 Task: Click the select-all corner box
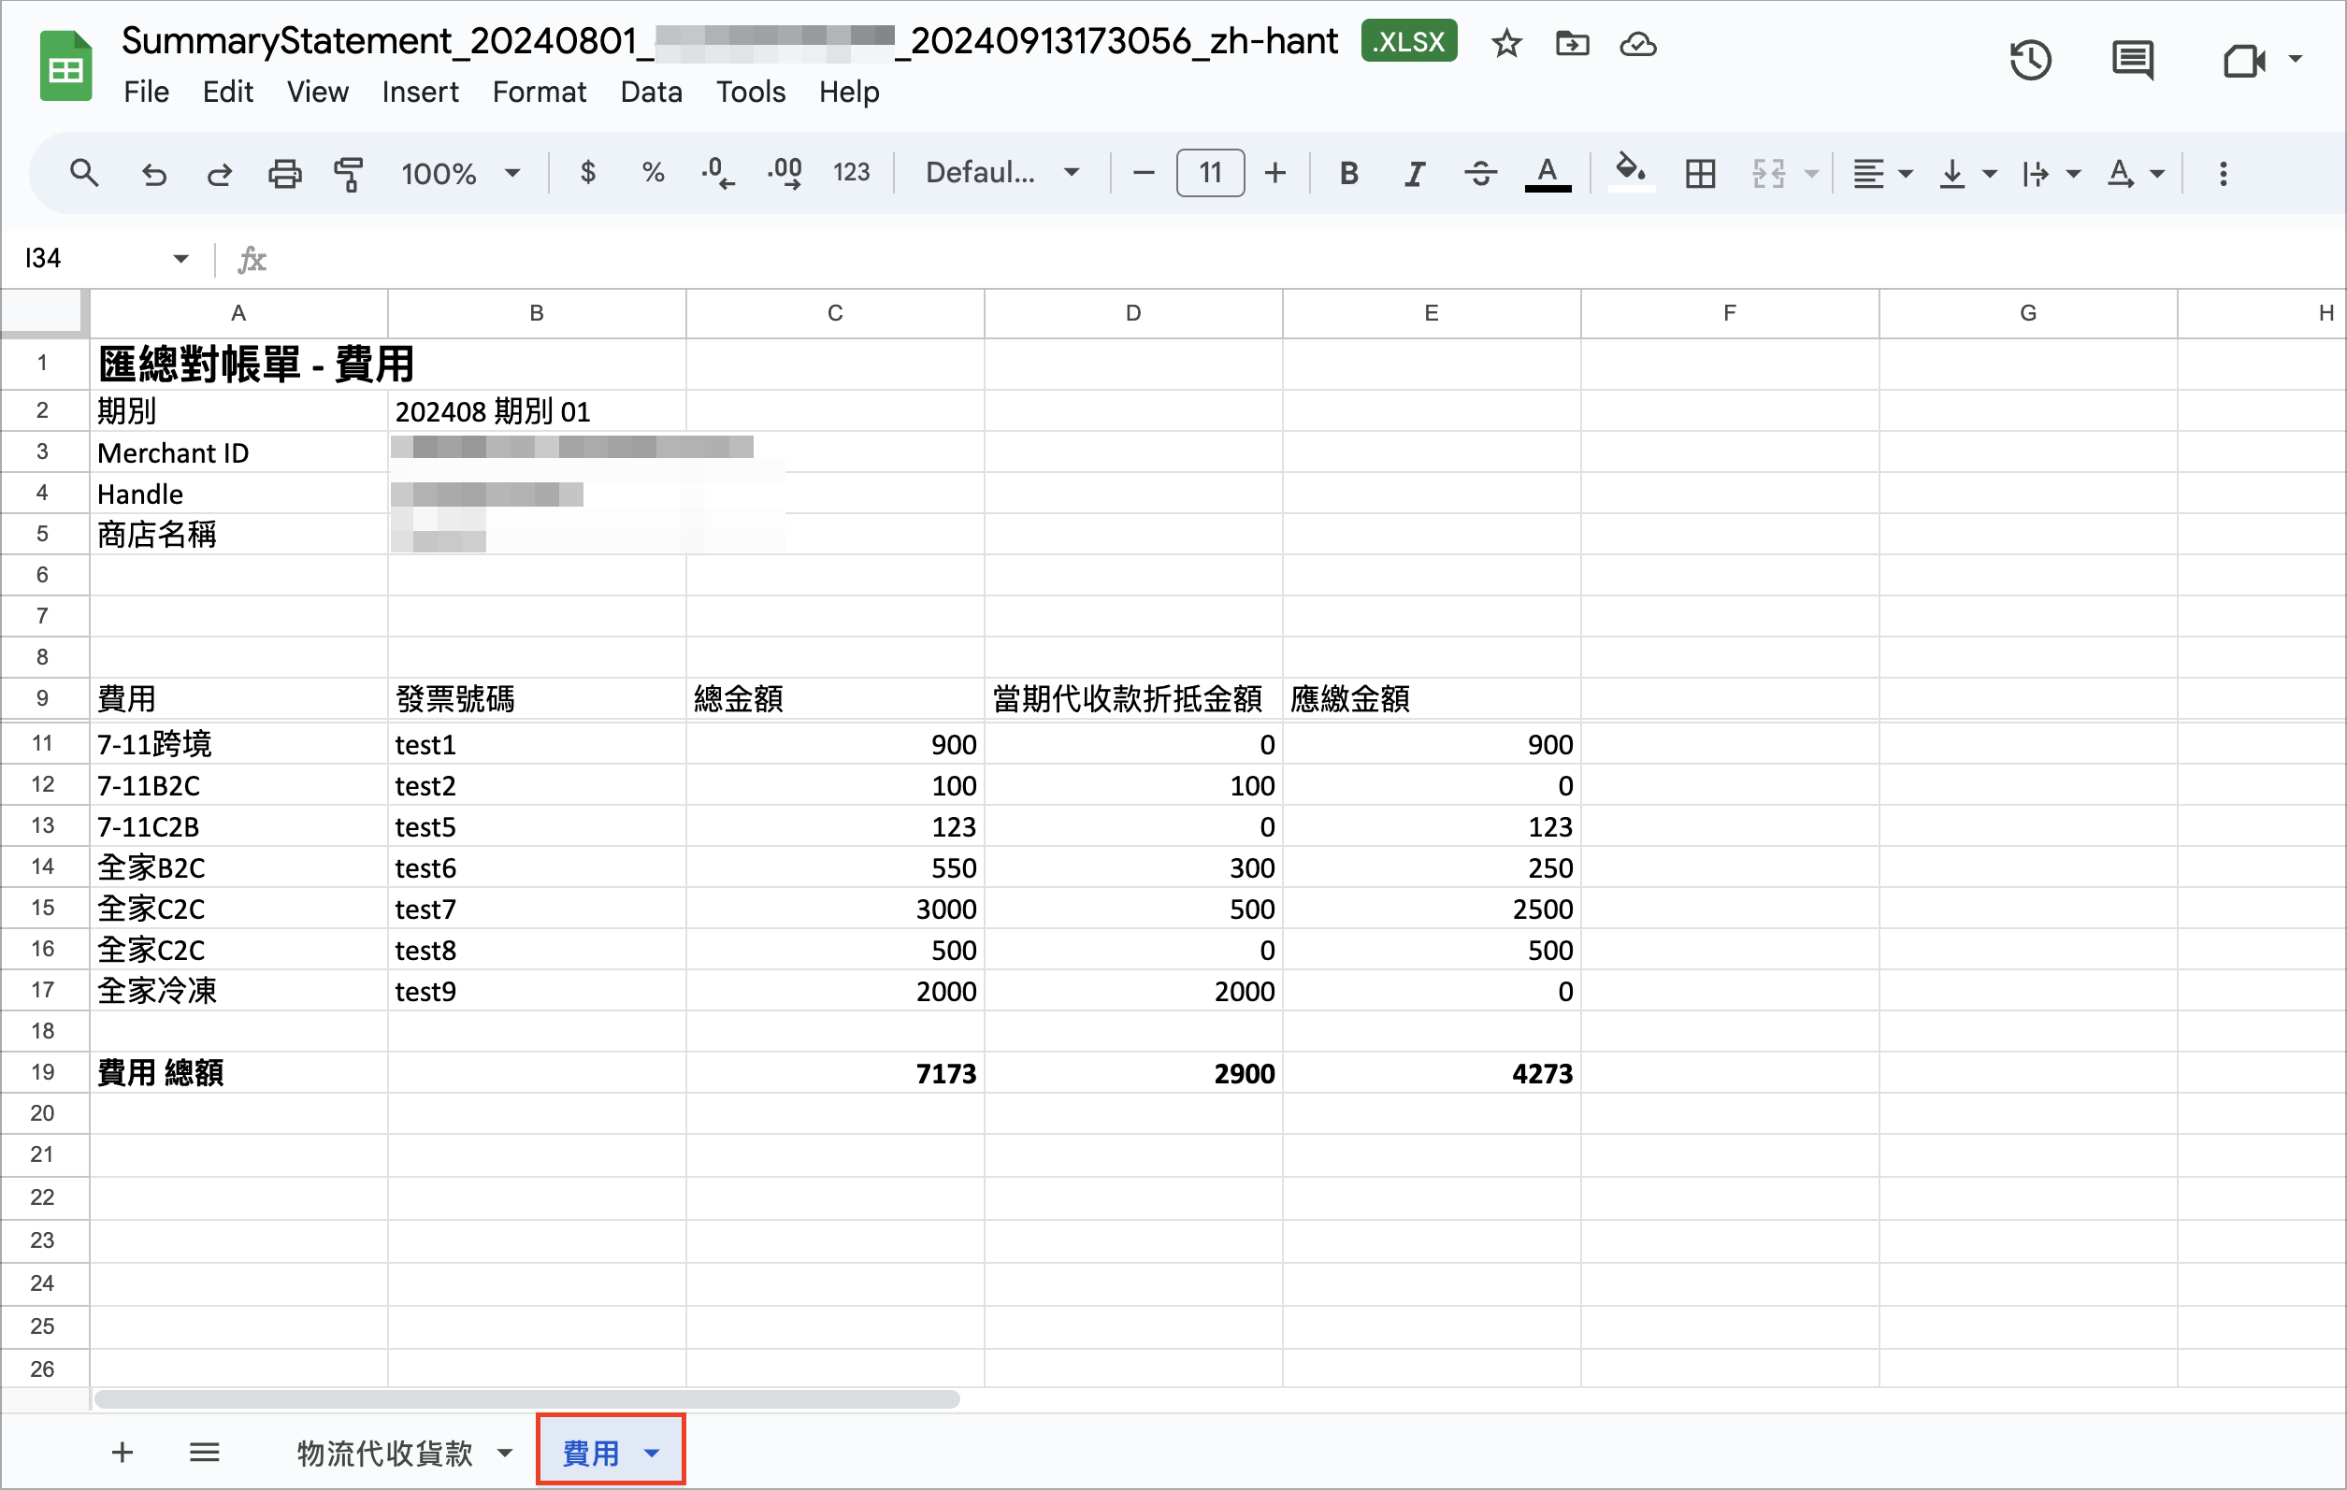point(44,313)
